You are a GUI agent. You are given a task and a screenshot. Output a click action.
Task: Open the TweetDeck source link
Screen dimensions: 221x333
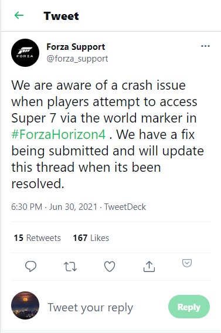coord(125,206)
